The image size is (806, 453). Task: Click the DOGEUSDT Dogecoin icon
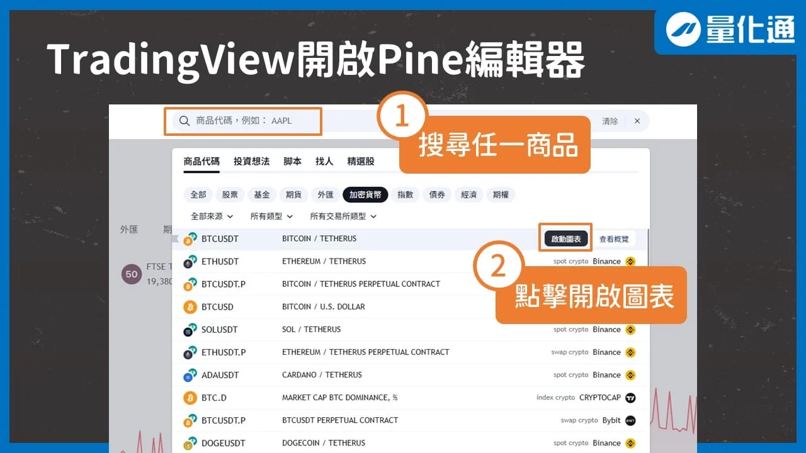[x=190, y=443]
